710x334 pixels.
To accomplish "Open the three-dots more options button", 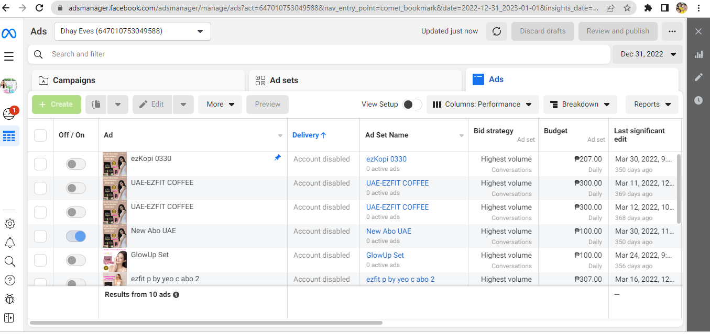I will 672,31.
